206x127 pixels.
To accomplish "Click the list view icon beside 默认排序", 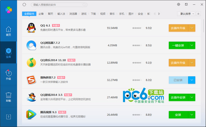I will (198, 14).
